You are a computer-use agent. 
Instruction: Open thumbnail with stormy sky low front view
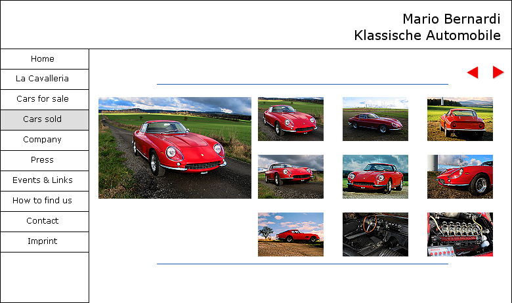pos(291,176)
